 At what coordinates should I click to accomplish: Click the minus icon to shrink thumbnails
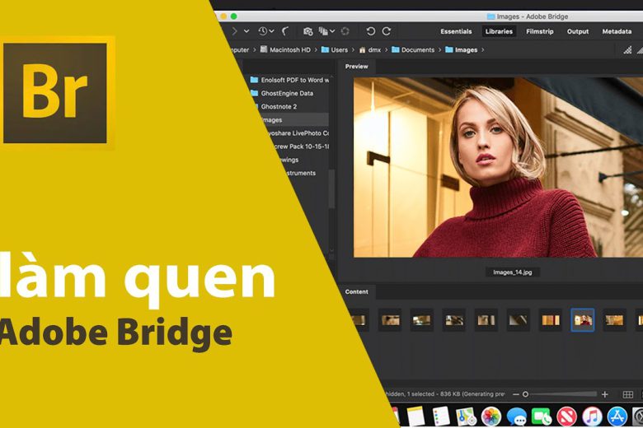(516, 394)
